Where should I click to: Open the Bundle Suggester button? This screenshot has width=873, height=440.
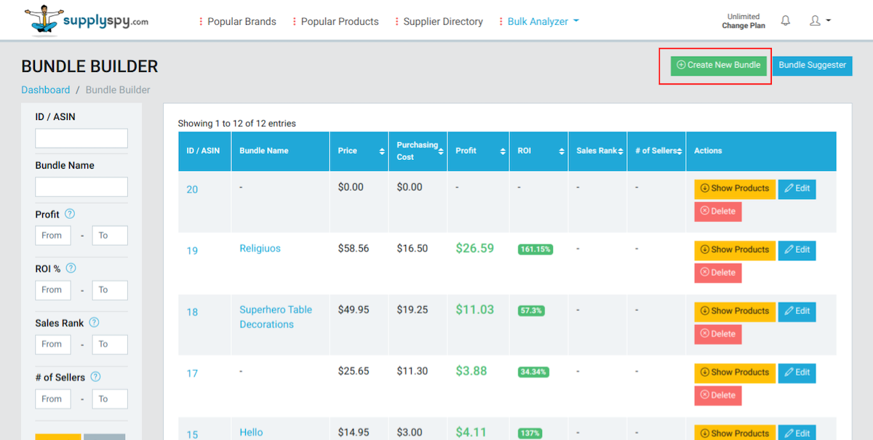pyautogui.click(x=812, y=65)
